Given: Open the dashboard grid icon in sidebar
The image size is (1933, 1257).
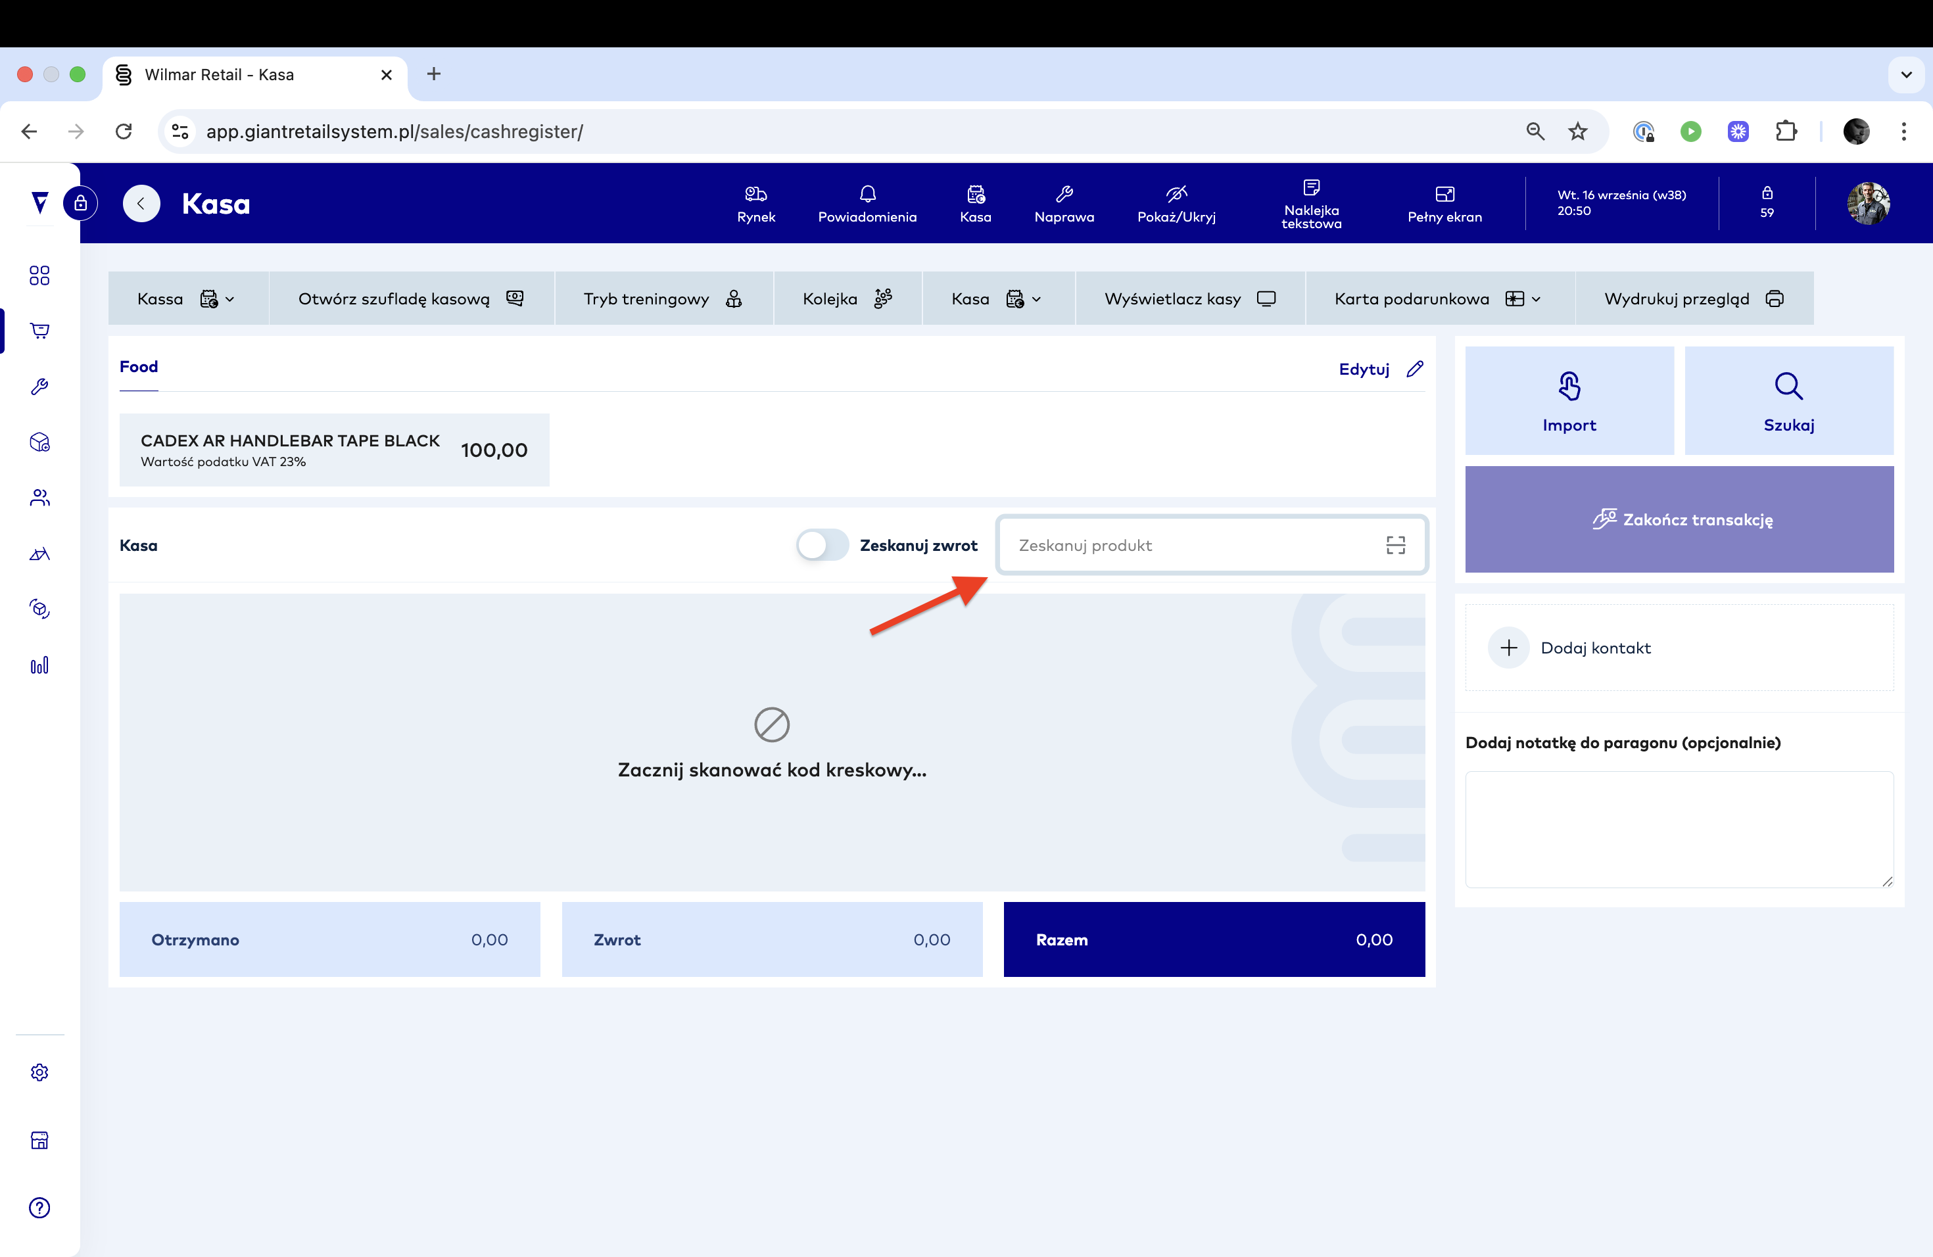Looking at the screenshot, I should (x=39, y=275).
